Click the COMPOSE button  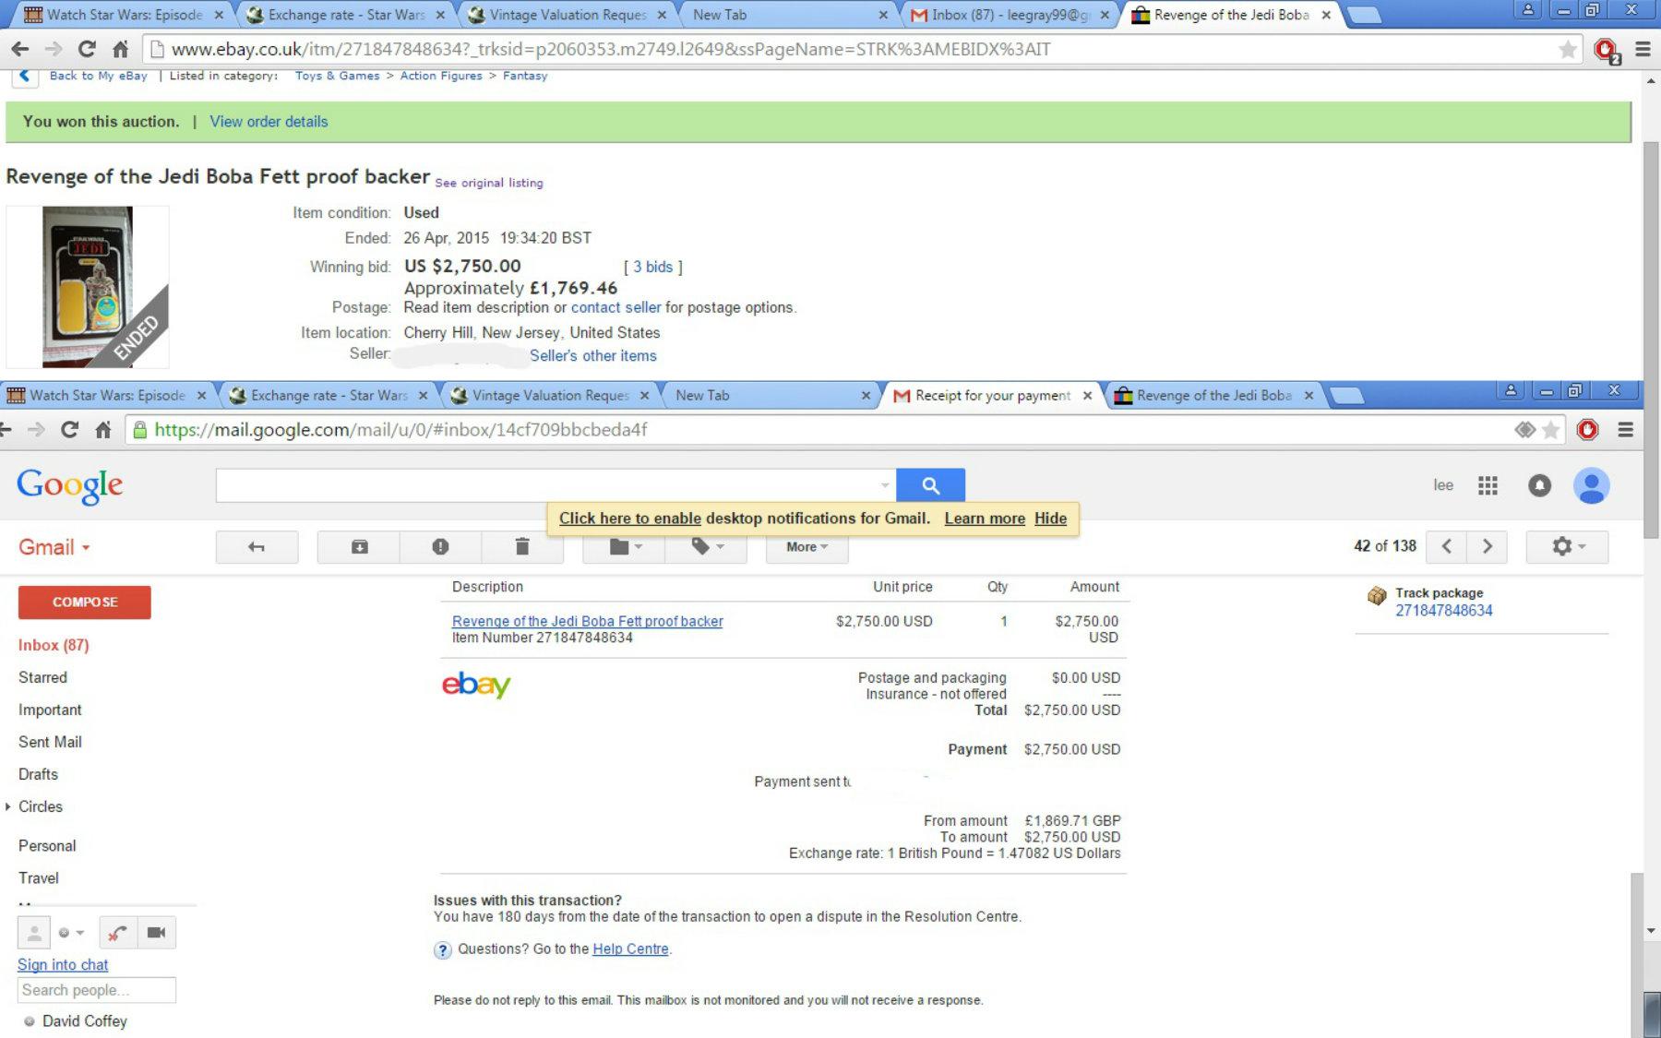pos(84,602)
